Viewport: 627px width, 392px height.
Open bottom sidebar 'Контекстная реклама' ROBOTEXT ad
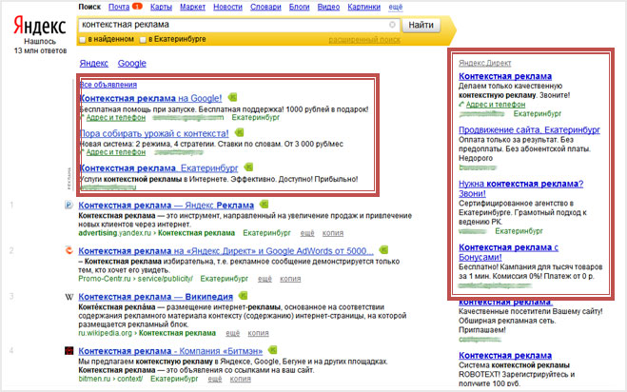(505, 356)
